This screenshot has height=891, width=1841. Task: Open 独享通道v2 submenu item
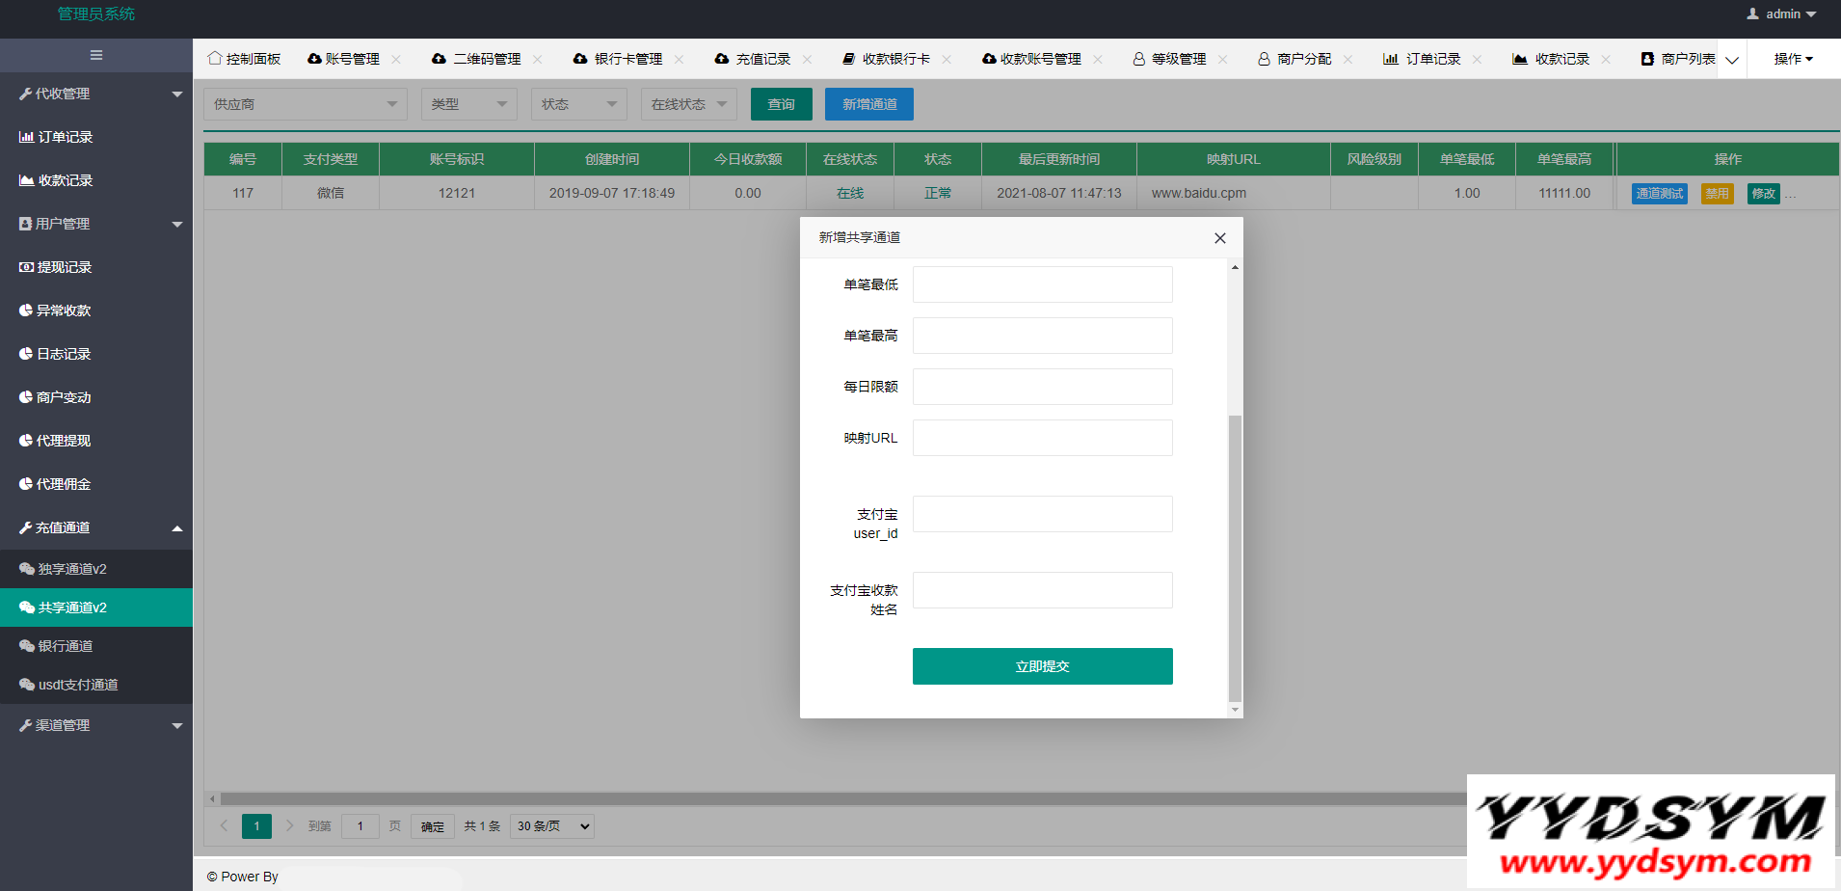click(x=96, y=569)
